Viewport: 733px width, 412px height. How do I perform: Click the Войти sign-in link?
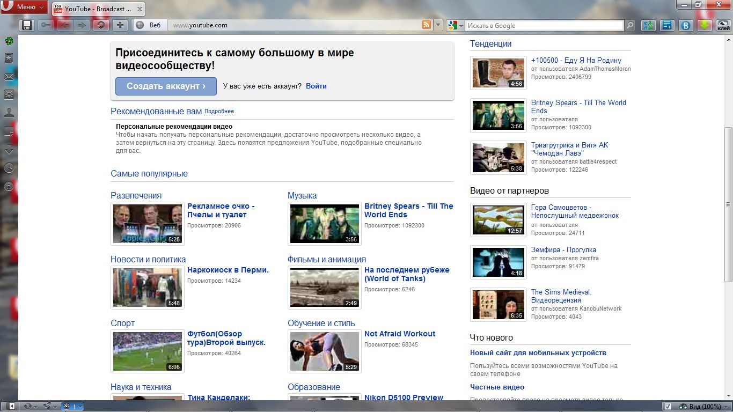tap(316, 86)
